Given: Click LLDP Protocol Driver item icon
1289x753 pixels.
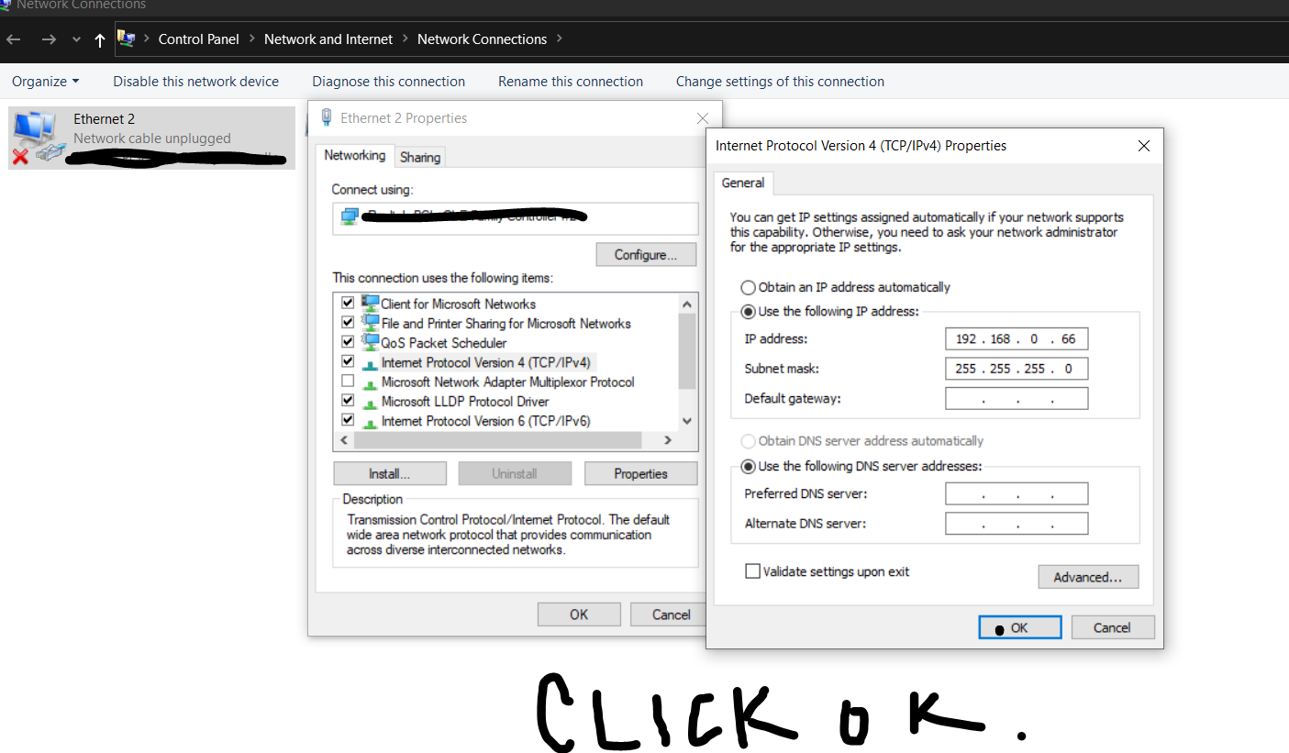Looking at the screenshot, I should (370, 403).
